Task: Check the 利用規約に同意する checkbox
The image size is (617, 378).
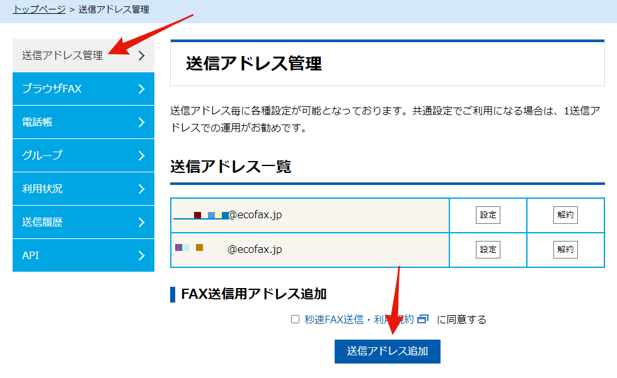Action: tap(295, 320)
